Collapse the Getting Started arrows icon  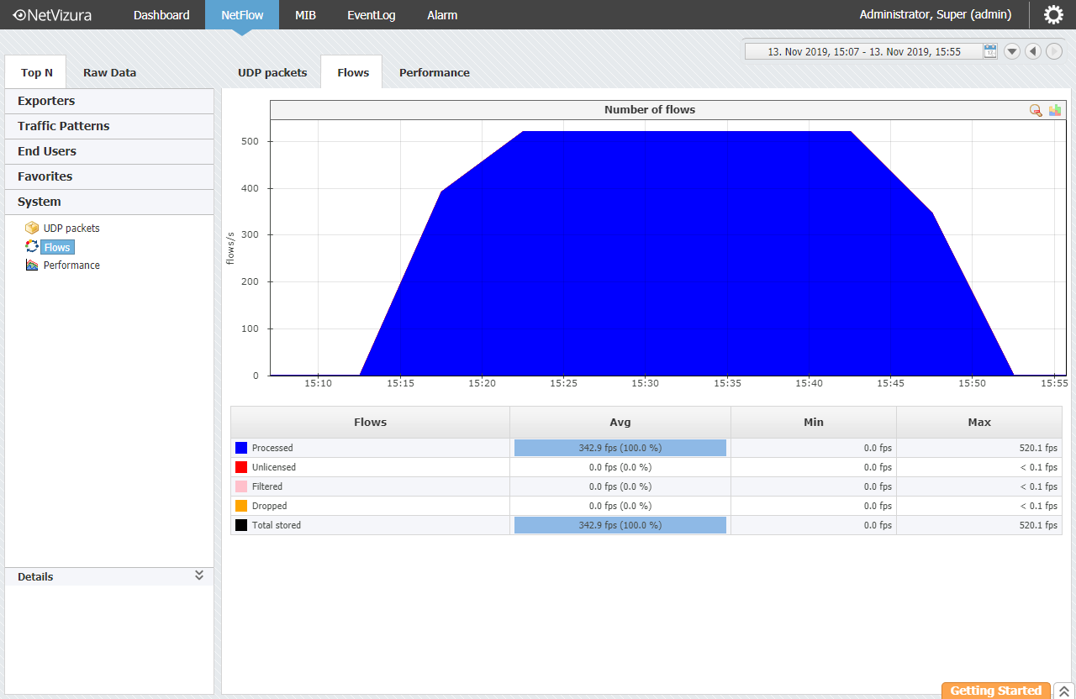(x=1063, y=691)
